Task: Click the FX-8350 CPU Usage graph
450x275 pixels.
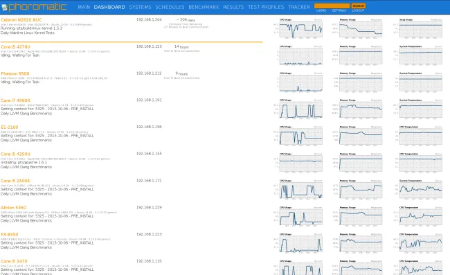Action: (298, 243)
